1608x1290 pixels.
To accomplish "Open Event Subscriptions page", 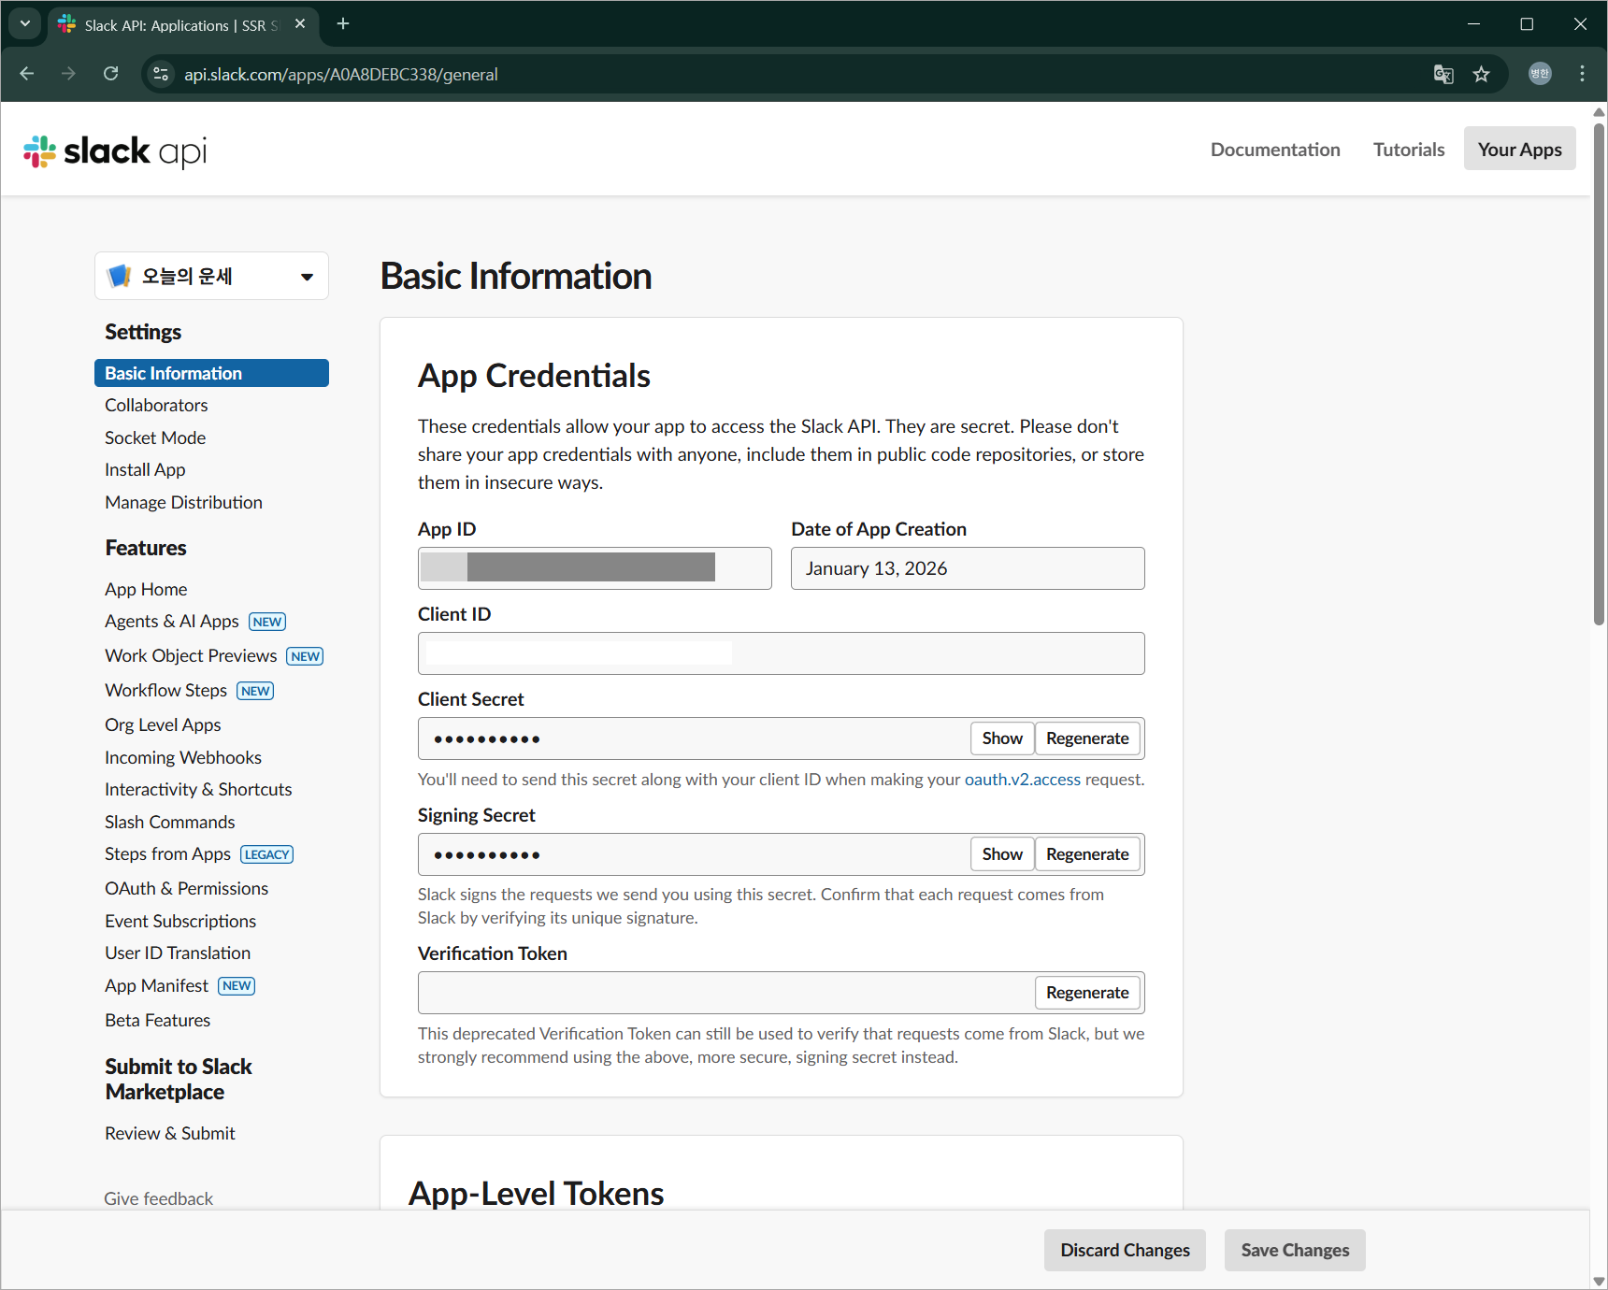I will click(x=180, y=921).
